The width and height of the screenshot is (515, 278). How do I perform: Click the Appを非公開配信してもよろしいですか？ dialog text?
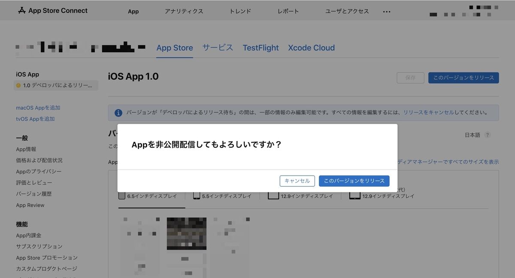click(x=206, y=145)
